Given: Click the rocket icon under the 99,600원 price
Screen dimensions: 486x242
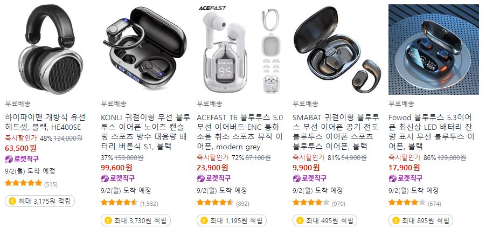Looking at the screenshot, I should click(x=105, y=178).
